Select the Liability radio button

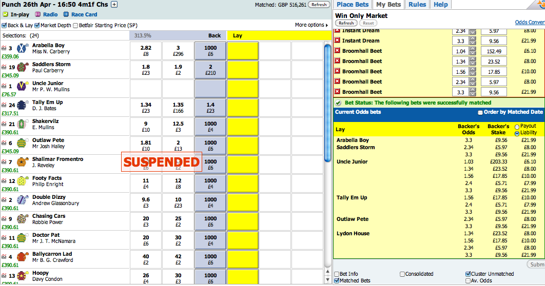tap(517, 133)
